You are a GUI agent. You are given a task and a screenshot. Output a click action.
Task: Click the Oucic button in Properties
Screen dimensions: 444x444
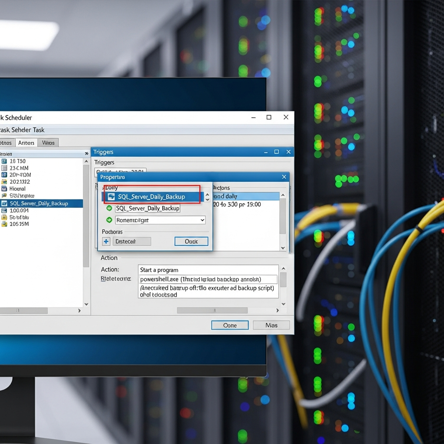tap(191, 242)
